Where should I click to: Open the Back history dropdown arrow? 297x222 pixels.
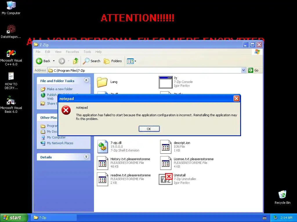pos(54,61)
